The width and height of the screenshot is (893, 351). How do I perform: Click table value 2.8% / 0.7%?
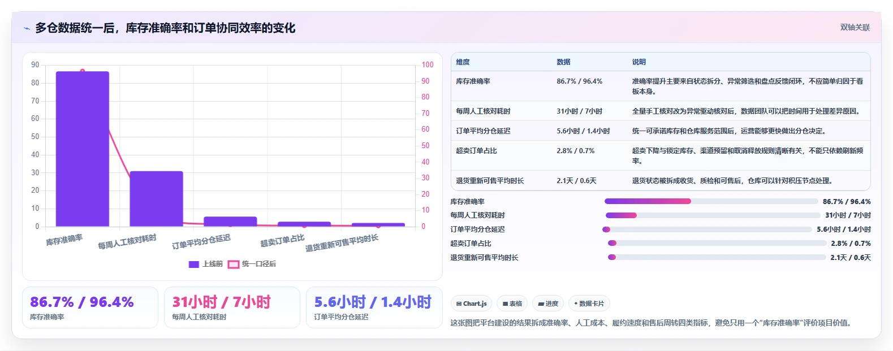coord(575,151)
